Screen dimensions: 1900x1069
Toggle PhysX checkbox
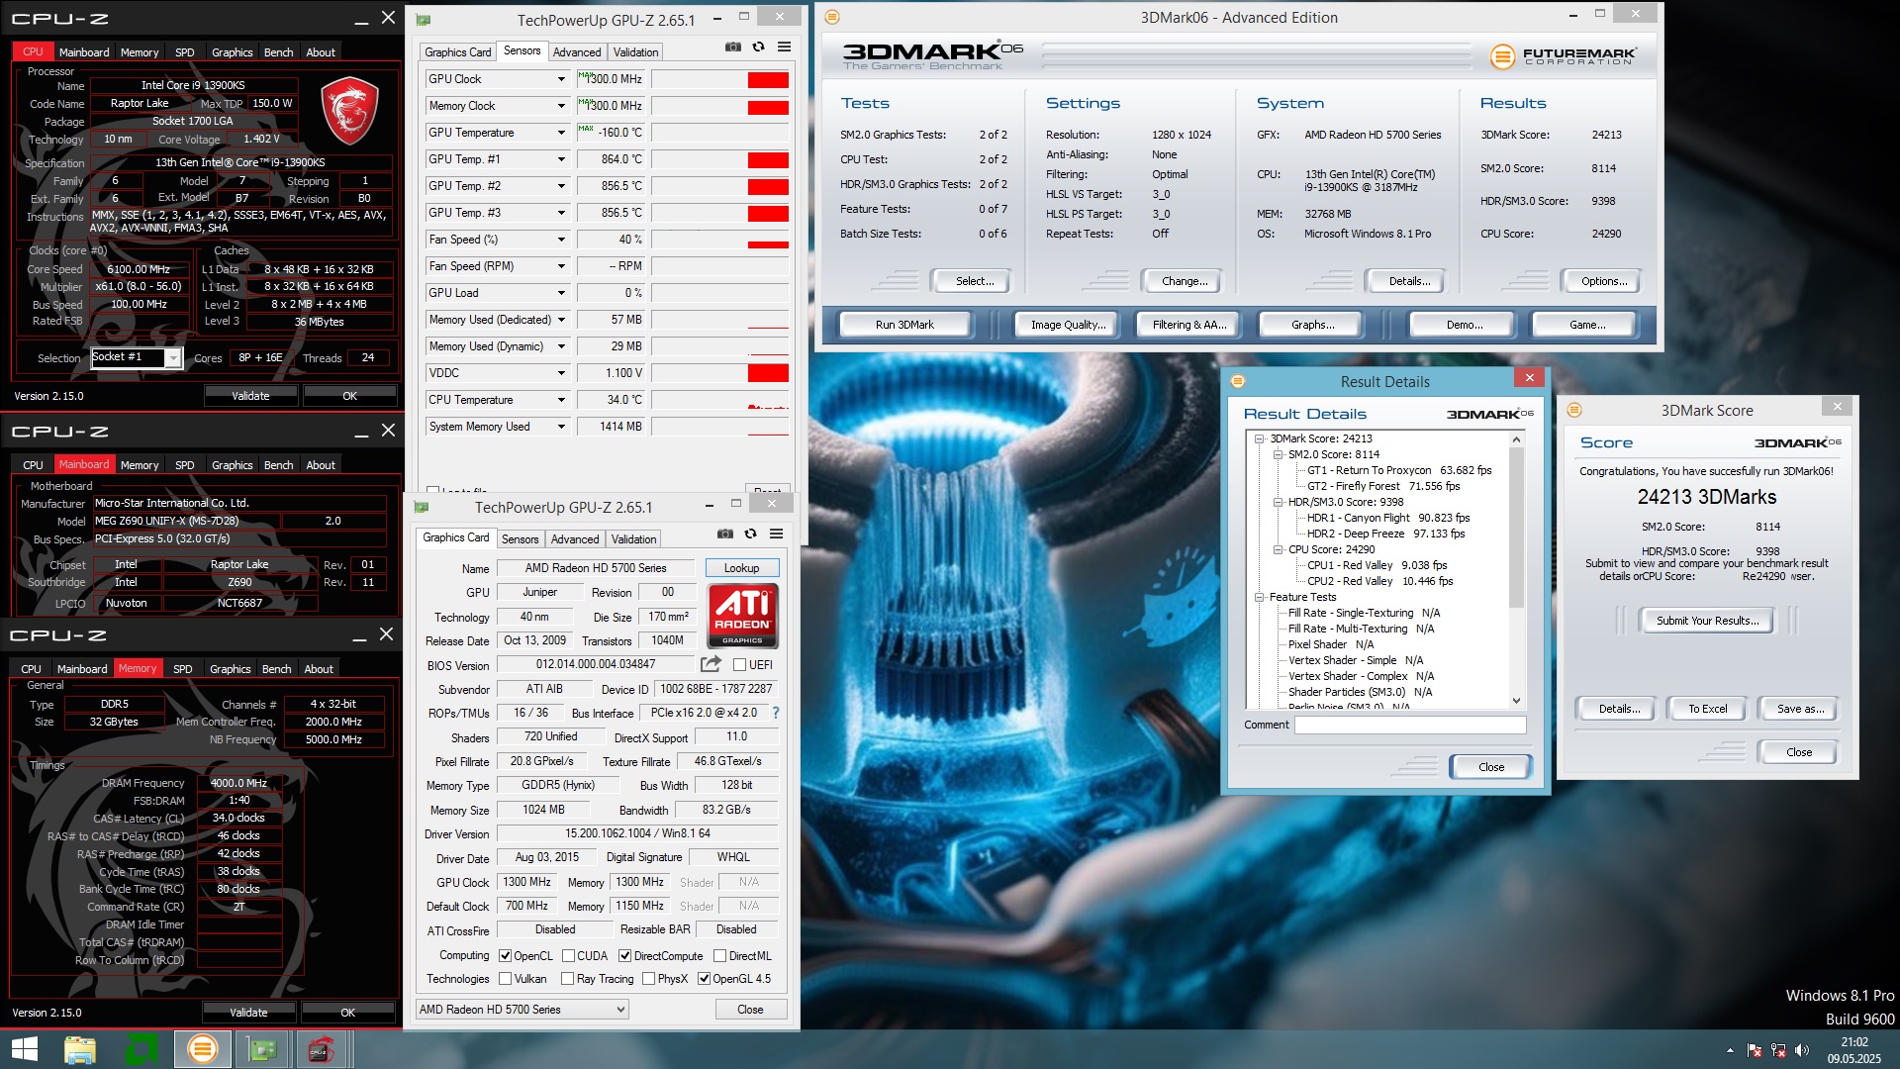click(649, 979)
